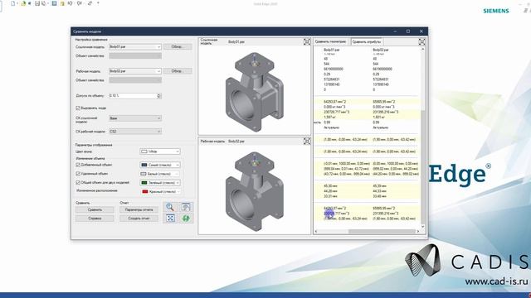Click the magnifier zoom icon
This screenshot has height=298, width=531.
(x=170, y=207)
